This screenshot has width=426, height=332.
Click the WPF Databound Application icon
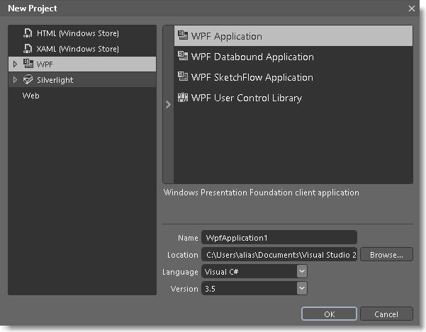[183, 56]
